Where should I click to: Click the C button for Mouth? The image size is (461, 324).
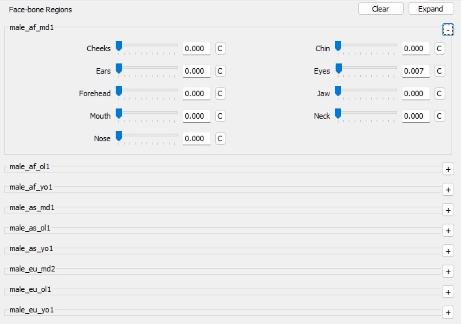(220, 116)
